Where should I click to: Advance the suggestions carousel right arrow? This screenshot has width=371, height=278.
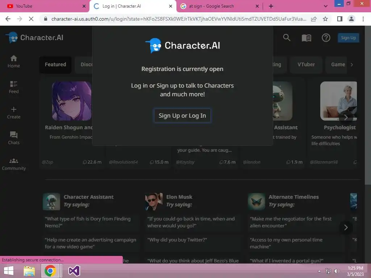(x=346, y=227)
